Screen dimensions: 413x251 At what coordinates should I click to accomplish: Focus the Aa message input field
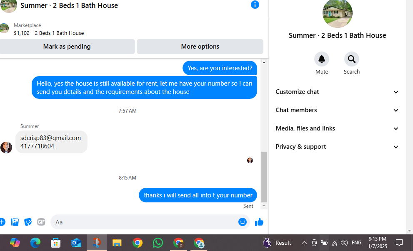(x=144, y=222)
